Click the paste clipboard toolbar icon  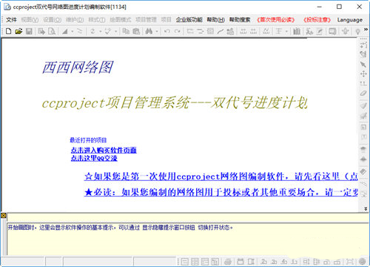136,31
